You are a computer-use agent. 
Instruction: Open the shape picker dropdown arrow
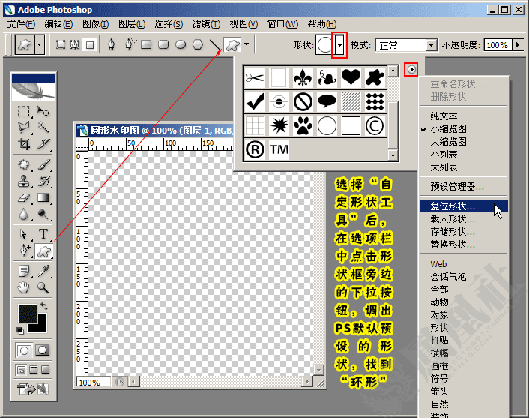[x=339, y=45]
